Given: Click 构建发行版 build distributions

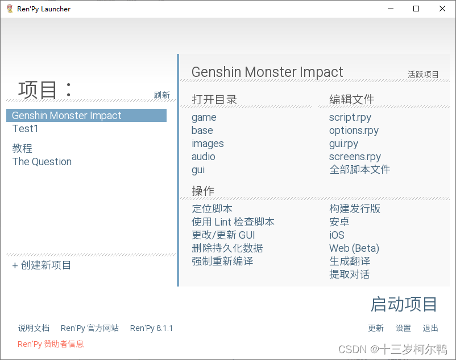Looking at the screenshot, I should click(x=355, y=208).
